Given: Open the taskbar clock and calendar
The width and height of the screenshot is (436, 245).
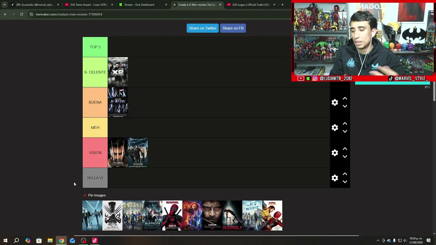Looking at the screenshot, I should point(416,241).
